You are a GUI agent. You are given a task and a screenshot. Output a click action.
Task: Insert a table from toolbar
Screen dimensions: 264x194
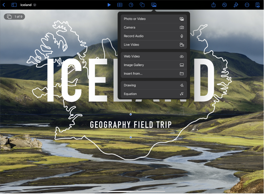click(120, 5)
